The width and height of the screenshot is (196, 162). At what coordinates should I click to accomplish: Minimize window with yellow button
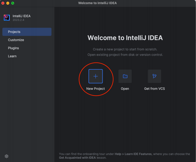point(8,3)
